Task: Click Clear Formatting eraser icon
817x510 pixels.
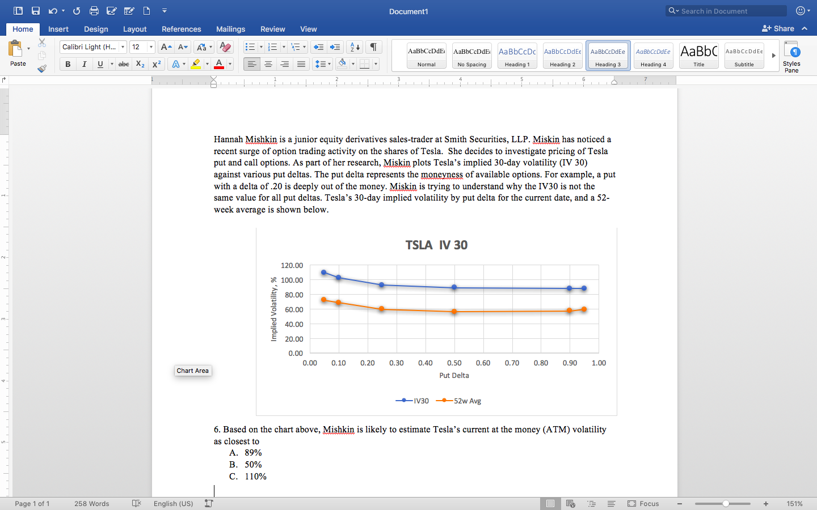Action: pos(225,47)
